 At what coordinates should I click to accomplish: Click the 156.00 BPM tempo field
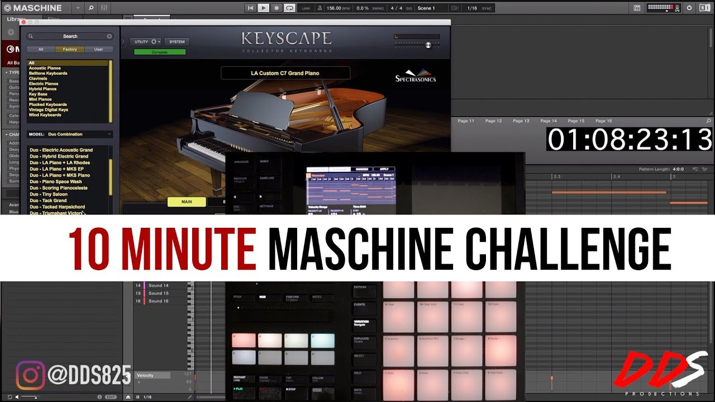tap(339, 8)
